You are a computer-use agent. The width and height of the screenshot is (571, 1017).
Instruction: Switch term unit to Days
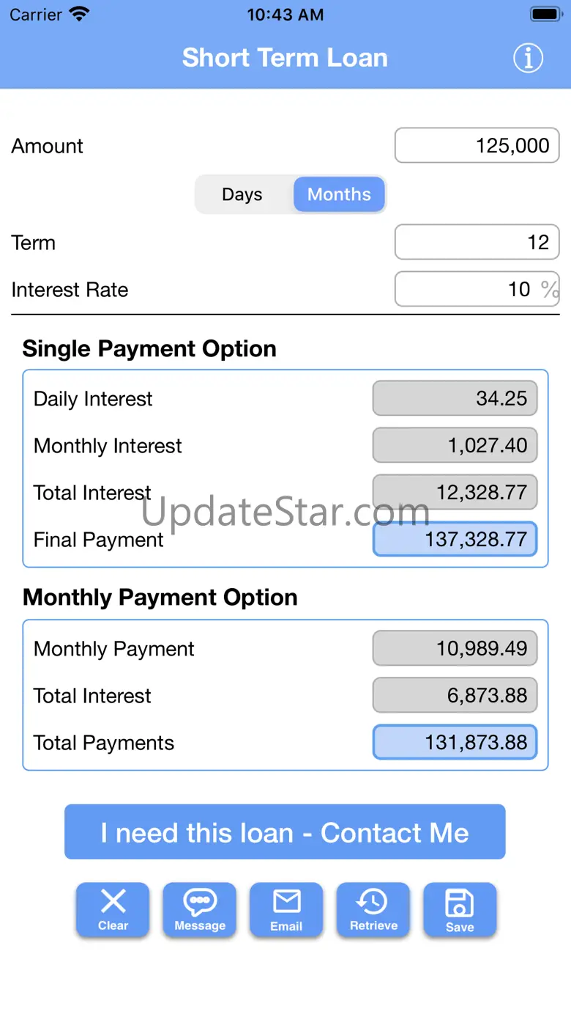click(242, 194)
